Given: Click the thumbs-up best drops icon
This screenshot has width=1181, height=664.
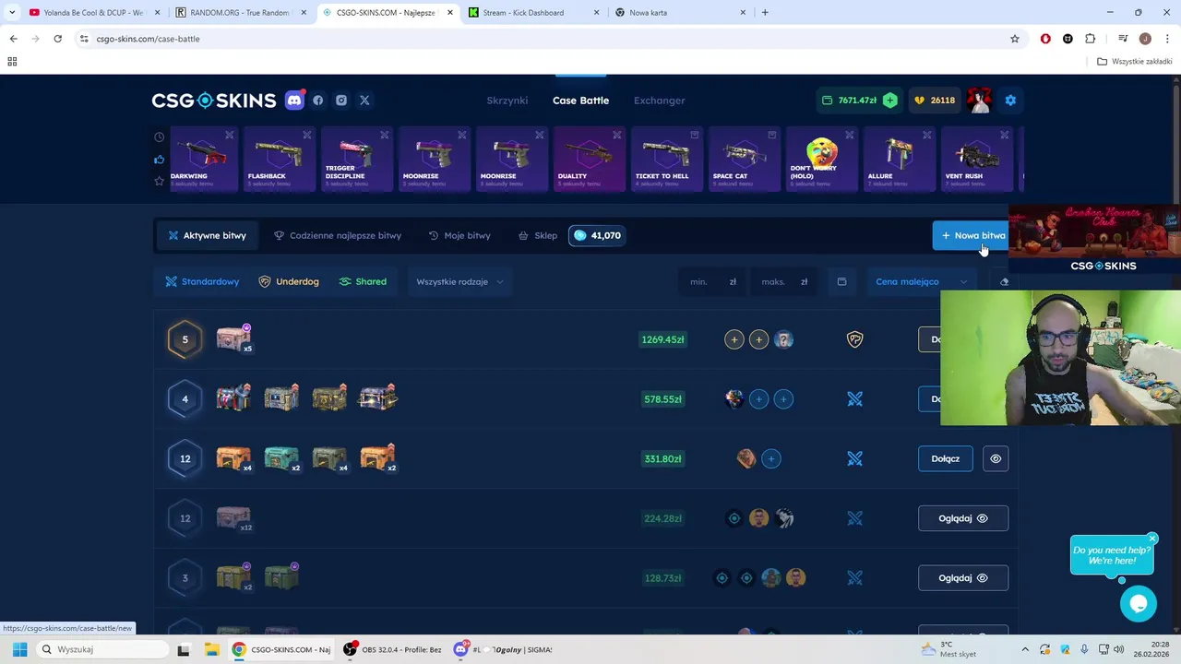Looking at the screenshot, I should [x=160, y=159].
